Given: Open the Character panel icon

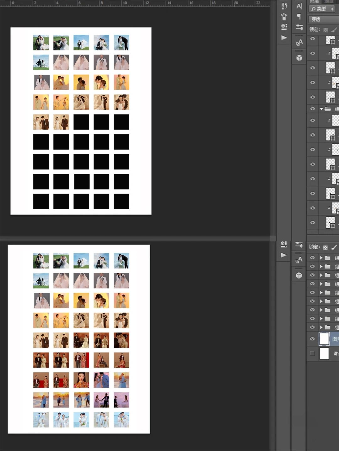Looking at the screenshot, I should 299,6.
